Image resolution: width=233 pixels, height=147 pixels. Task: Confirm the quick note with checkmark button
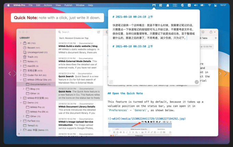(x=197, y=82)
